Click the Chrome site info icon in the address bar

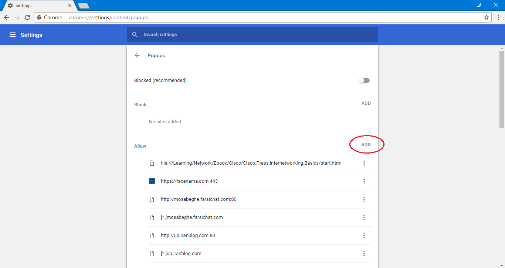pos(39,17)
